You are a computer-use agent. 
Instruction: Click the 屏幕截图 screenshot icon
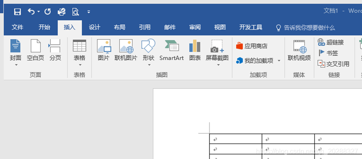(x=217, y=46)
